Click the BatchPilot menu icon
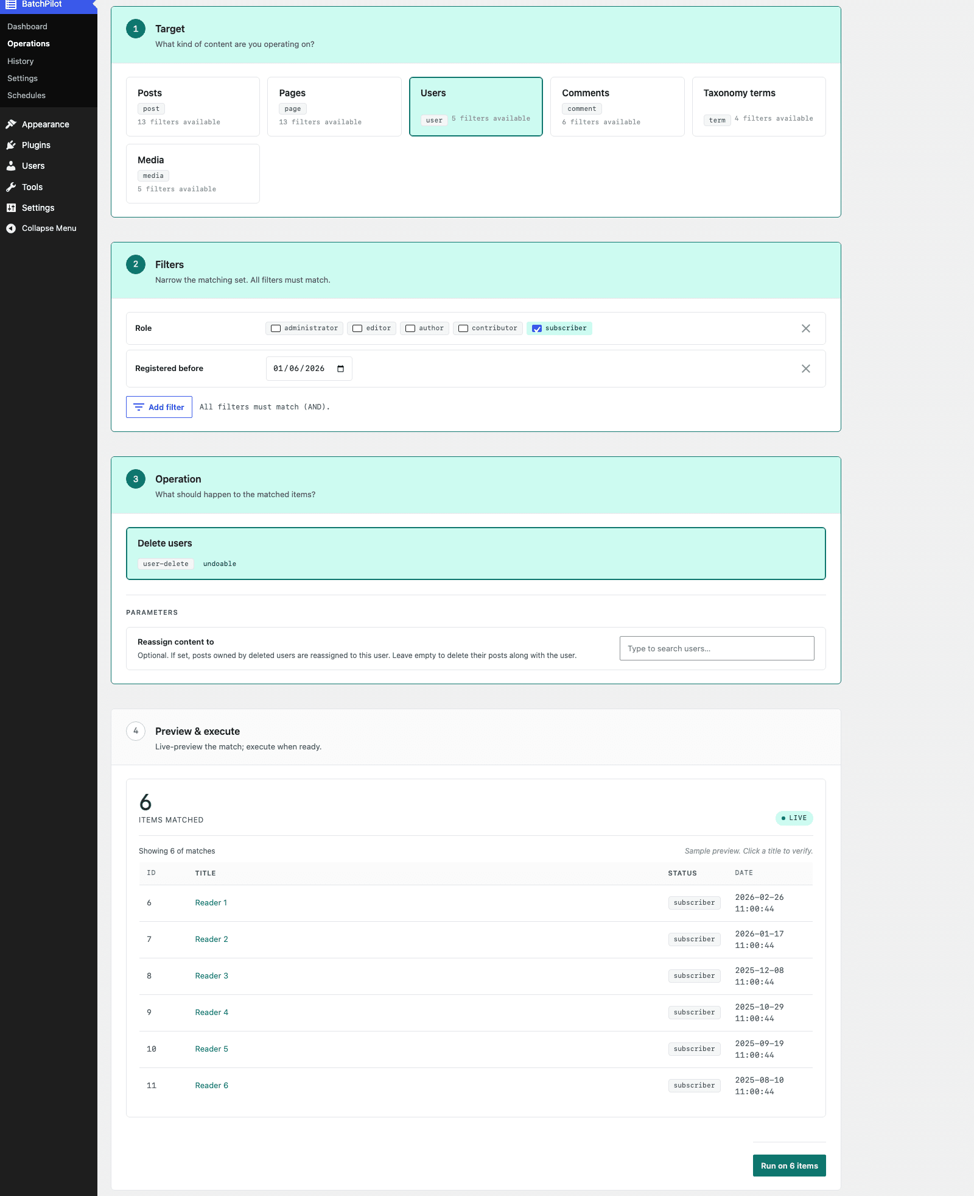 pos(11,4)
